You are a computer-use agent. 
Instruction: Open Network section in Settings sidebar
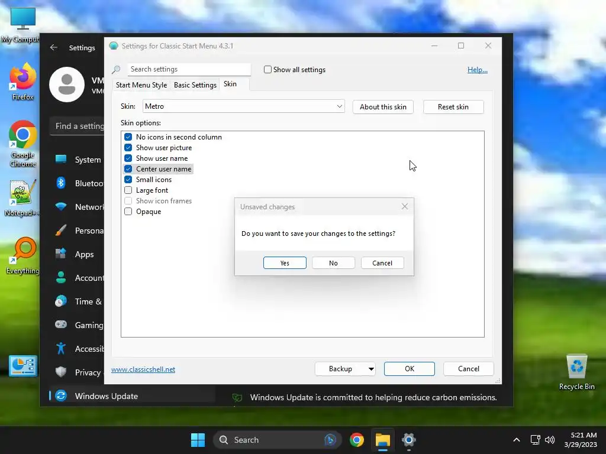click(78, 206)
